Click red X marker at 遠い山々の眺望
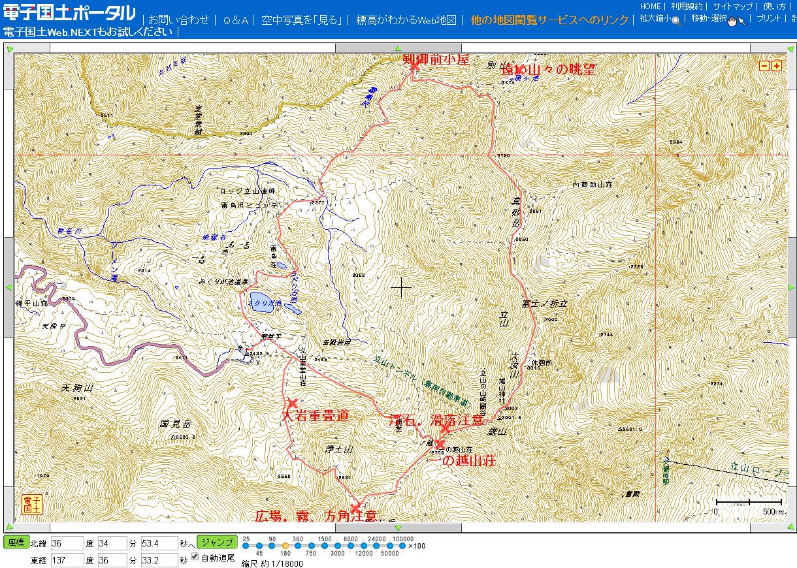This screenshot has height=568, width=797. point(520,70)
